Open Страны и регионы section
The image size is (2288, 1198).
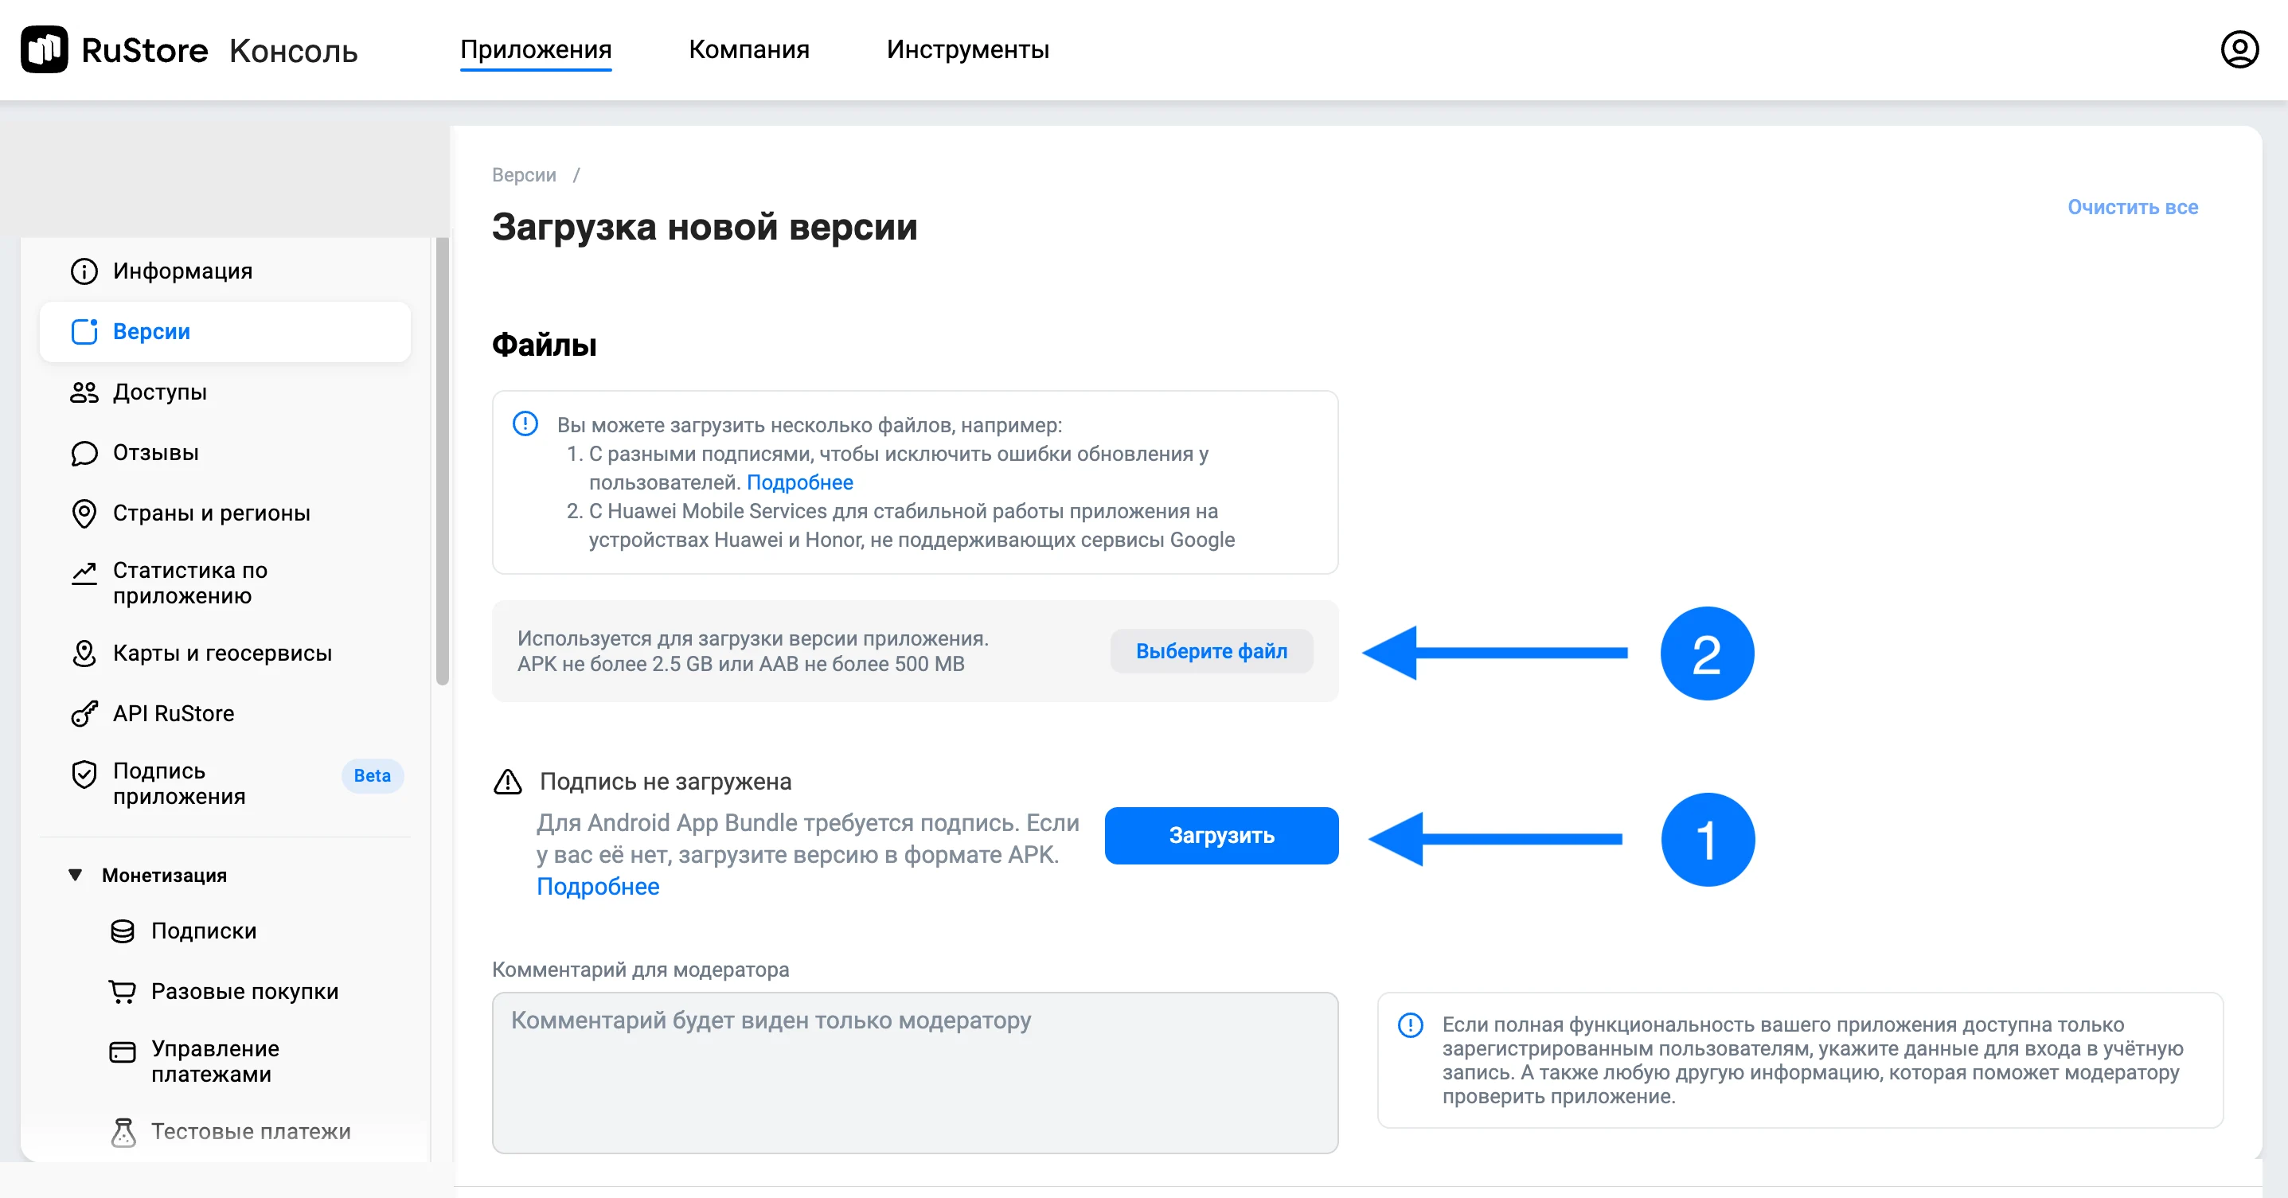[x=225, y=513]
